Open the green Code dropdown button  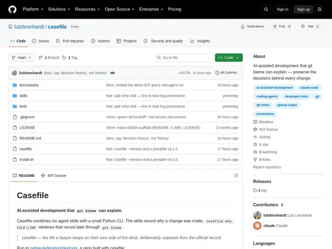229,58
